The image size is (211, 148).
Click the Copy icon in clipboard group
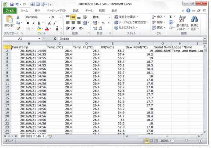tap(18, 23)
